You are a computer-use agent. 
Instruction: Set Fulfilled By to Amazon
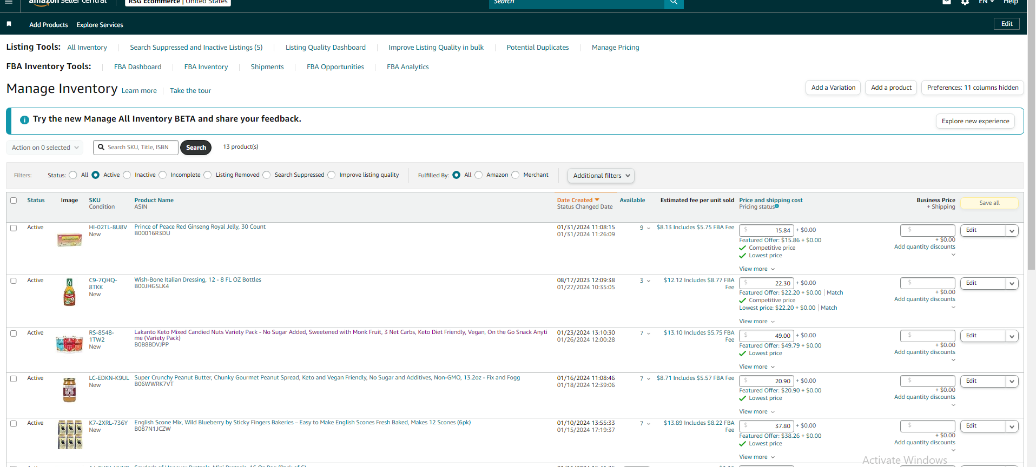click(x=479, y=175)
